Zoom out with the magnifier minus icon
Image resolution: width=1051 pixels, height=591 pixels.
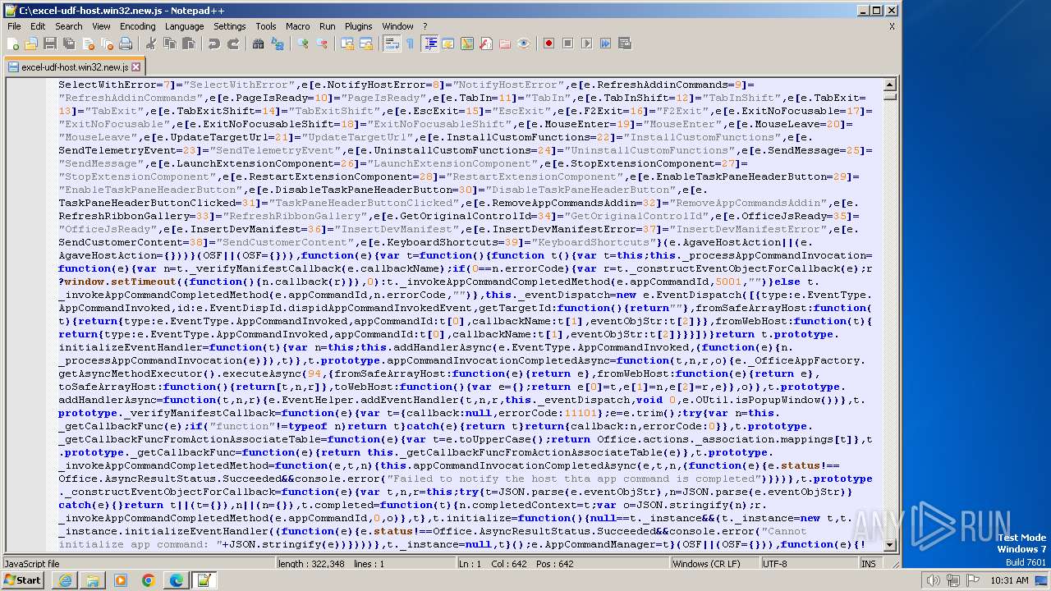(x=322, y=44)
